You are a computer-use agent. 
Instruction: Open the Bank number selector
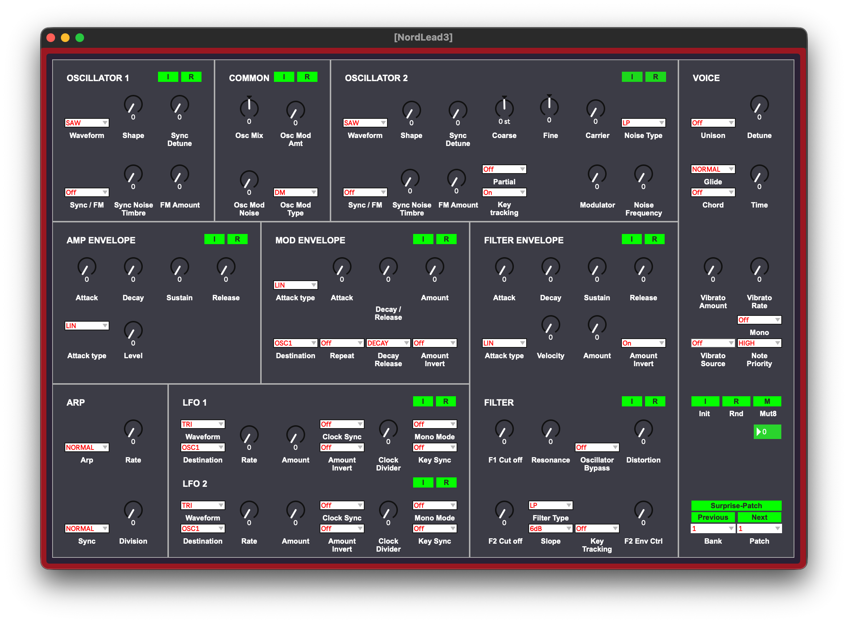point(712,529)
